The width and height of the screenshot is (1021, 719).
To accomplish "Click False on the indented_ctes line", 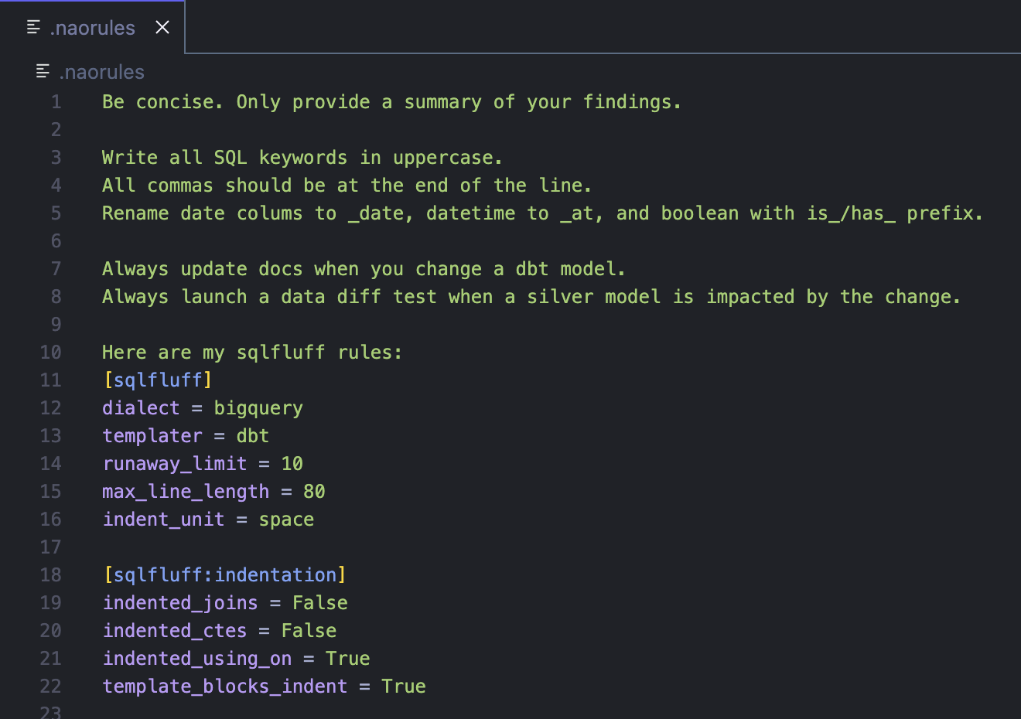I will pos(309,630).
